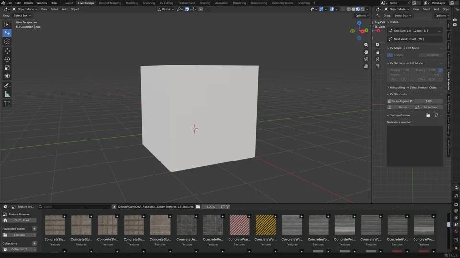Switch to UV Editing workspace tab

tap(166, 3)
